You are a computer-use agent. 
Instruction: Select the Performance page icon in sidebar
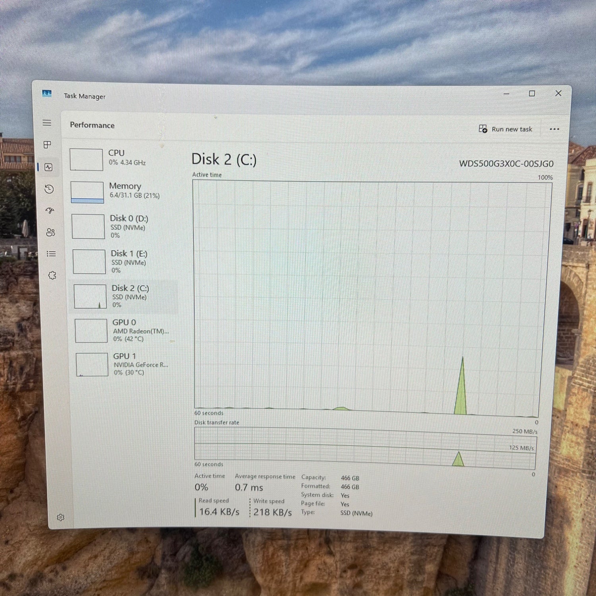click(x=48, y=167)
